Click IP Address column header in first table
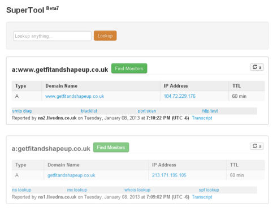This screenshot has height=211, width=277. (176, 86)
